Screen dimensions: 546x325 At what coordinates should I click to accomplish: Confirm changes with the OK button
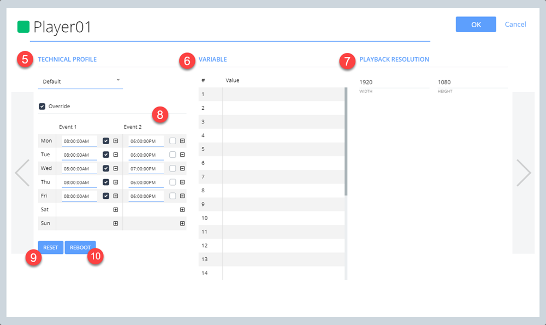tap(476, 25)
